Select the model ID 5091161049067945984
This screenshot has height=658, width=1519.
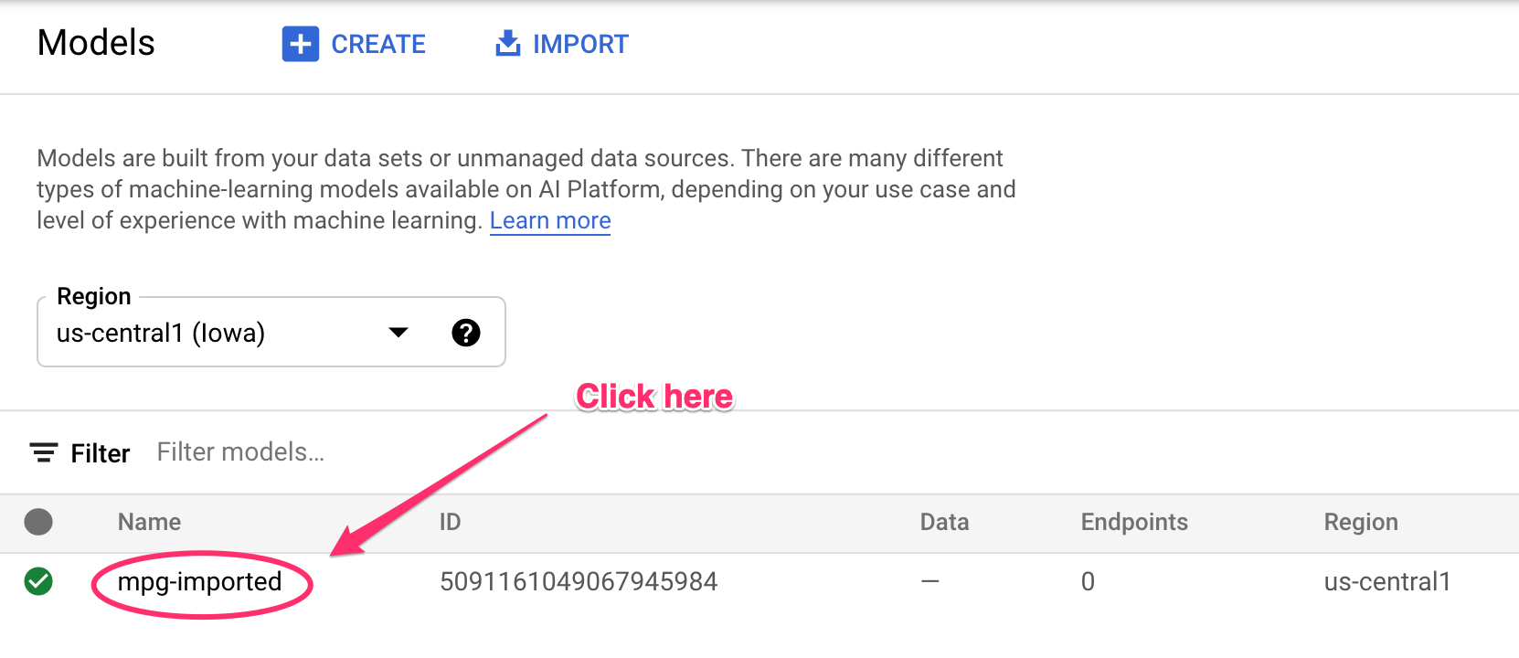pyautogui.click(x=579, y=582)
